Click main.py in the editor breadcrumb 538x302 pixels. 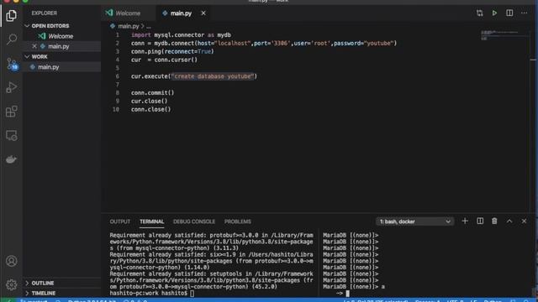click(129, 26)
